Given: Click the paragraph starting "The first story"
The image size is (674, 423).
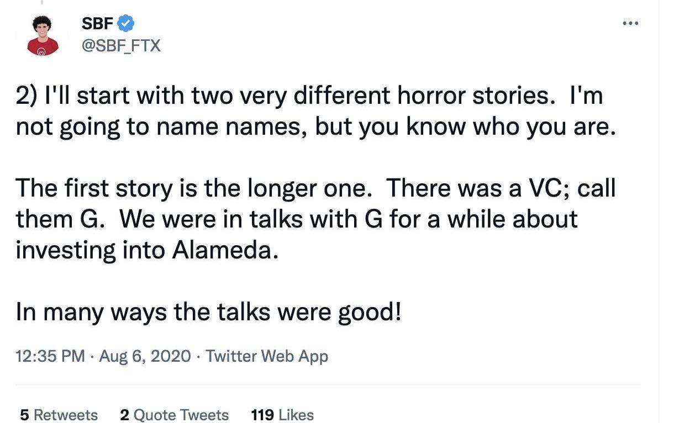Looking at the screenshot, I should point(315,219).
